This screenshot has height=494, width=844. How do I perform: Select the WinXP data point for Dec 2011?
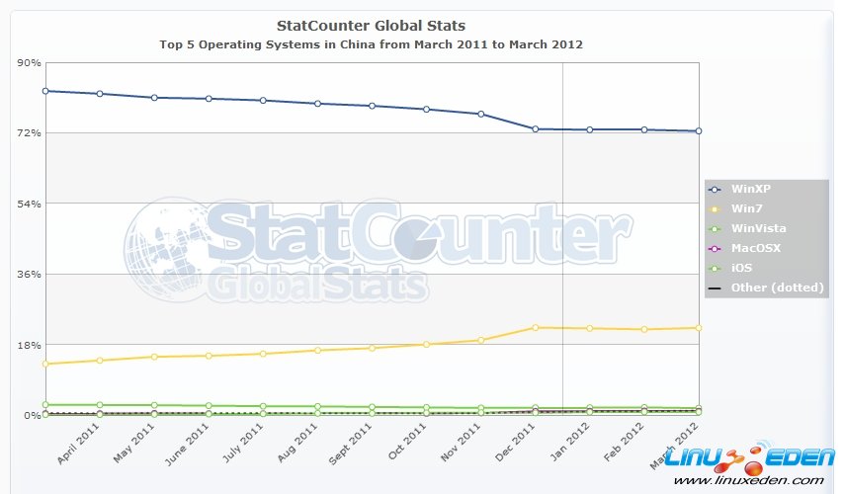coord(535,128)
